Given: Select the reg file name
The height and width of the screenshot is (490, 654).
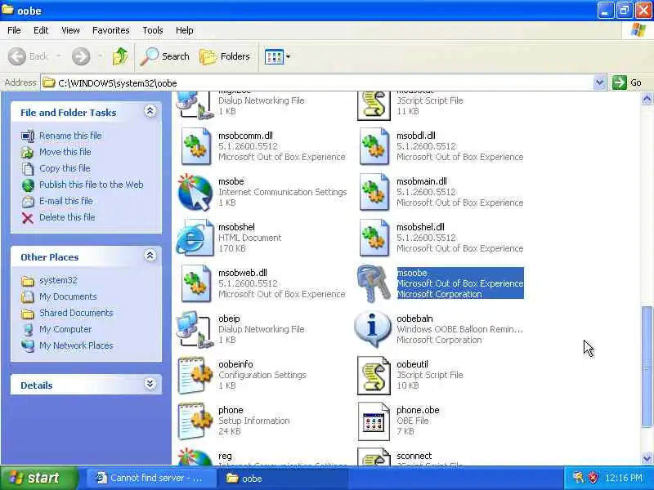Looking at the screenshot, I should click(226, 456).
